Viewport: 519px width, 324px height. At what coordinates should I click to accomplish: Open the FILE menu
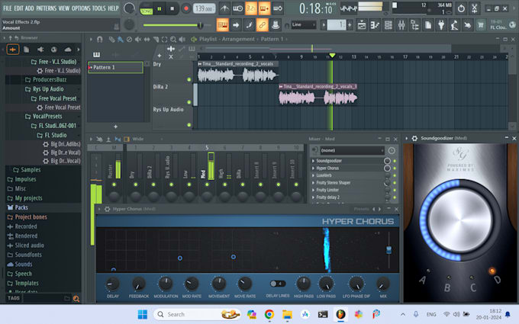pyautogui.click(x=8, y=8)
